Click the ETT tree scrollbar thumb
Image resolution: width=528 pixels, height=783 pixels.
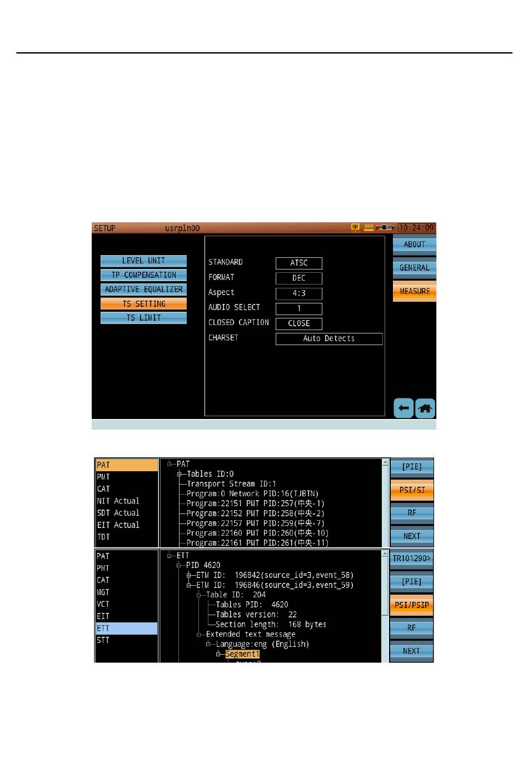(x=385, y=586)
